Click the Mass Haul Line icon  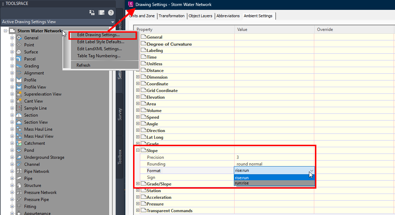point(19,129)
